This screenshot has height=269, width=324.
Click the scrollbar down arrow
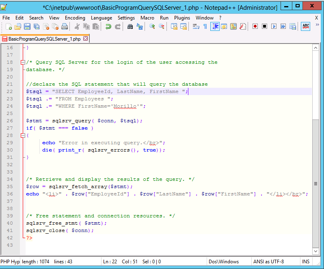click(x=315, y=252)
